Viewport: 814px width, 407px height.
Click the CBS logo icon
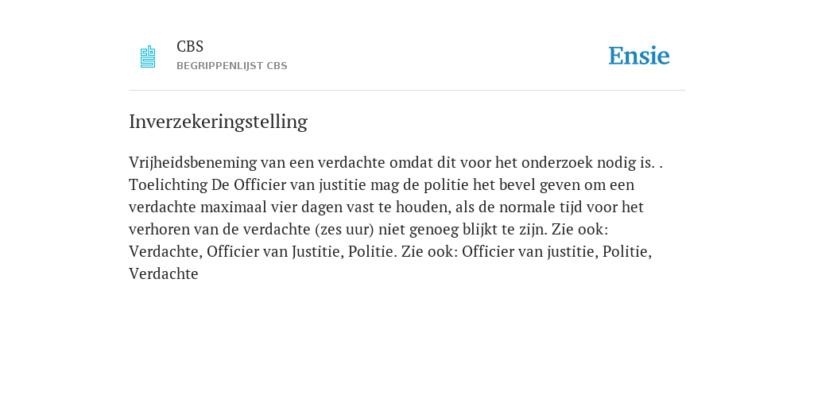148,56
